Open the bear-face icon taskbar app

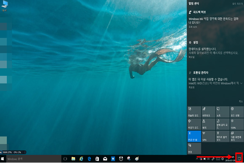point(121,159)
